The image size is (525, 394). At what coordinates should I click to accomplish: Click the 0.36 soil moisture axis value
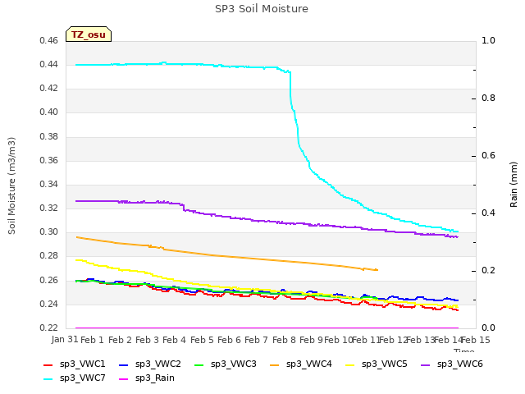pos(49,161)
